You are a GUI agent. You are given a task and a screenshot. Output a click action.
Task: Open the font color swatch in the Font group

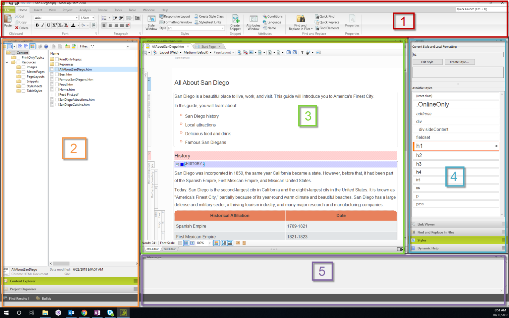click(x=73, y=25)
